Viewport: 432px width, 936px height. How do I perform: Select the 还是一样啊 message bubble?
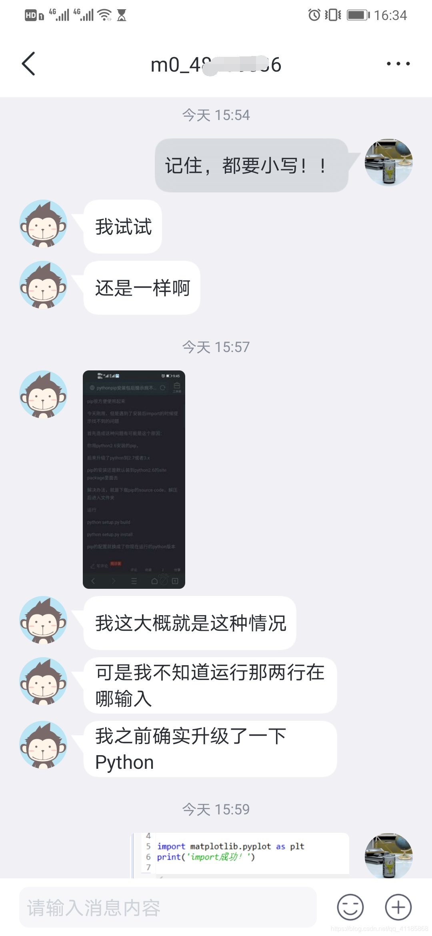(142, 288)
